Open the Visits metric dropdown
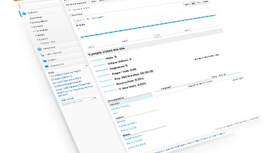 pos(80,20)
